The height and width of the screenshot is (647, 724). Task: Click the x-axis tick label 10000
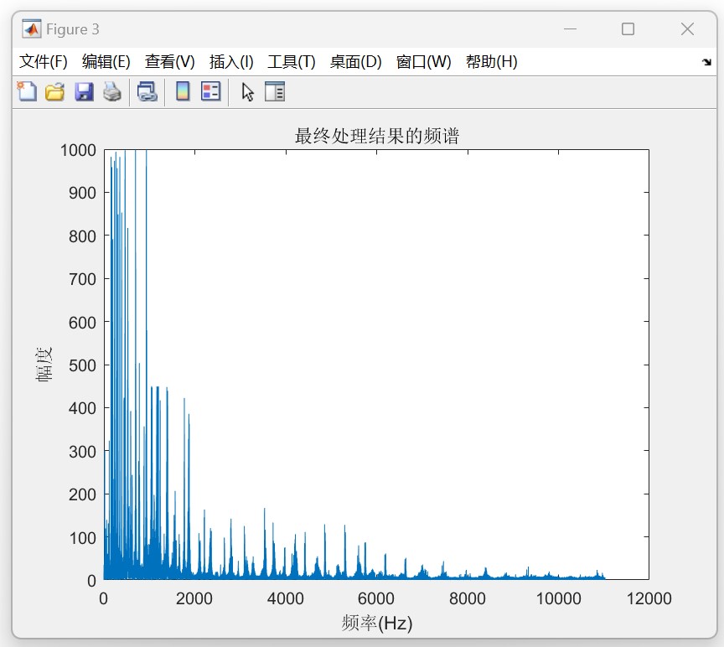558,598
